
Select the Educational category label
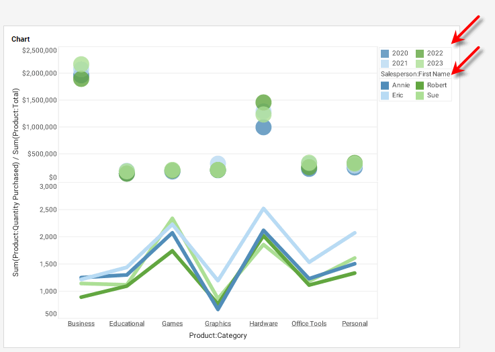click(x=127, y=324)
